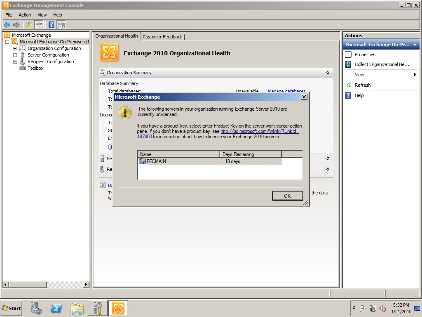Expand the Organization Configuration node

(15, 49)
